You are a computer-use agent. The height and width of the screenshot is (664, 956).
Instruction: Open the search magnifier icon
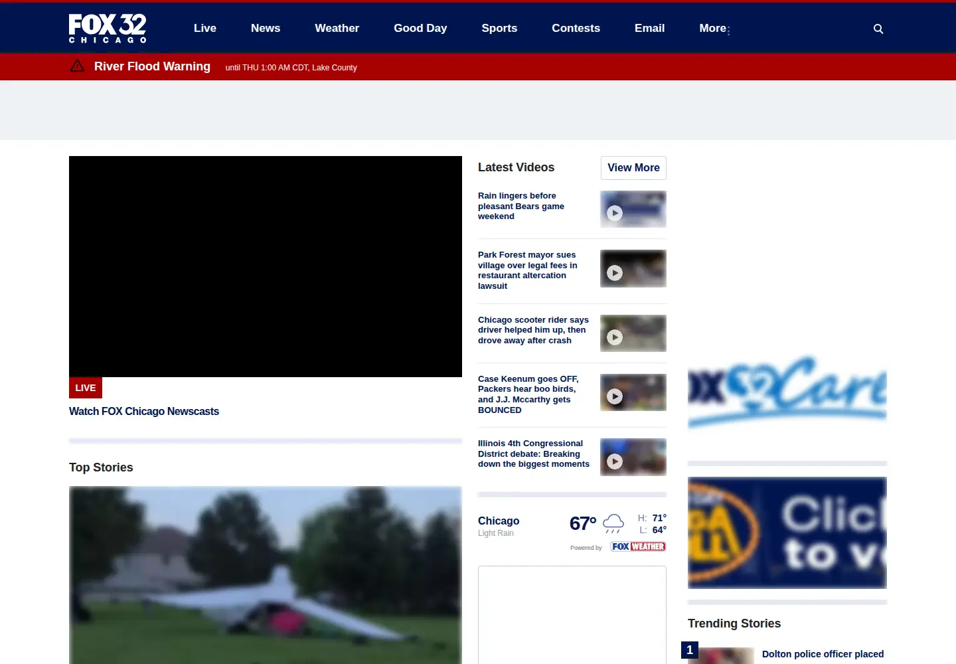coord(878,29)
